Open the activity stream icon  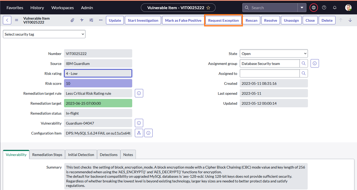(82, 20)
